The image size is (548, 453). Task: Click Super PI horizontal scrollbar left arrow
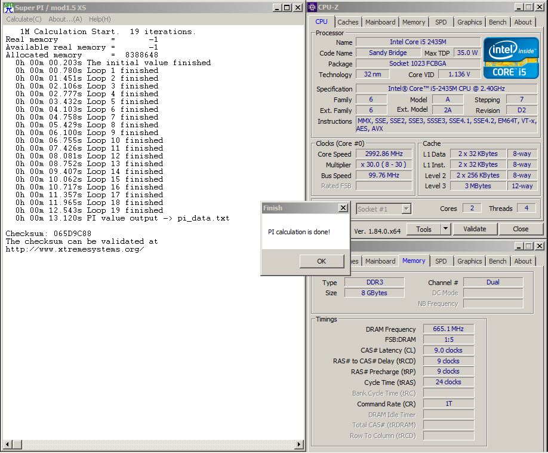click(7, 444)
